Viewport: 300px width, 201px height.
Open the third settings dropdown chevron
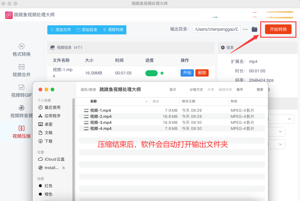pos(280,144)
